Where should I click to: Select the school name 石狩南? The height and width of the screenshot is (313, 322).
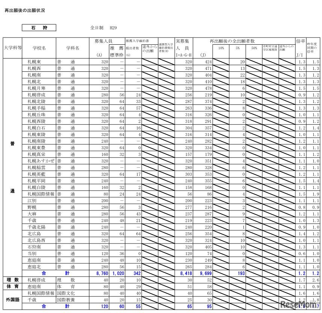(x=34, y=247)
